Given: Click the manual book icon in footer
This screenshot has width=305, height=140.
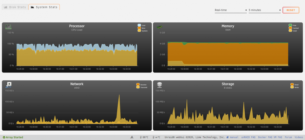Looking at the screenshot, I should [228, 137].
